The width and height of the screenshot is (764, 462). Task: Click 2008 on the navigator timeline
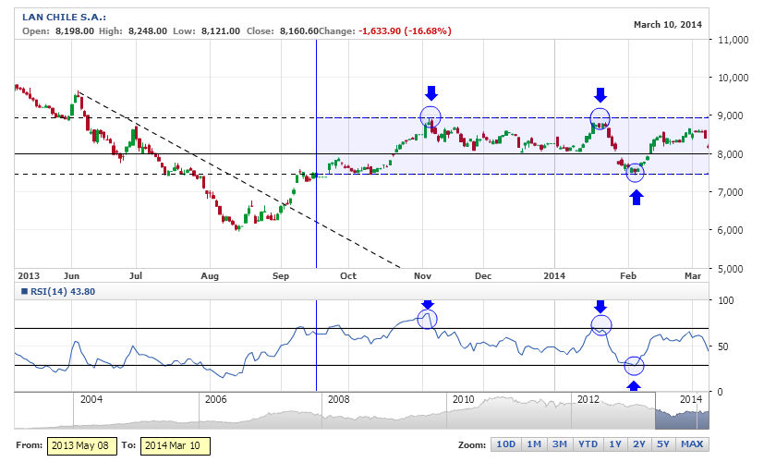click(x=339, y=399)
